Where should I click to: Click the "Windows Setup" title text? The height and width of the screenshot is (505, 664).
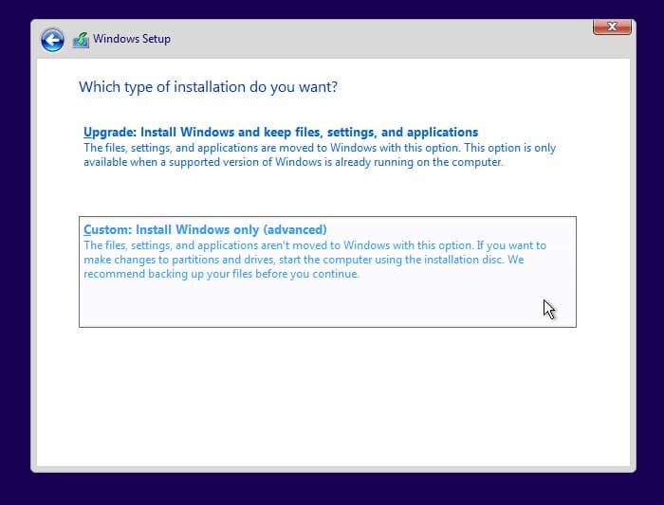(131, 40)
